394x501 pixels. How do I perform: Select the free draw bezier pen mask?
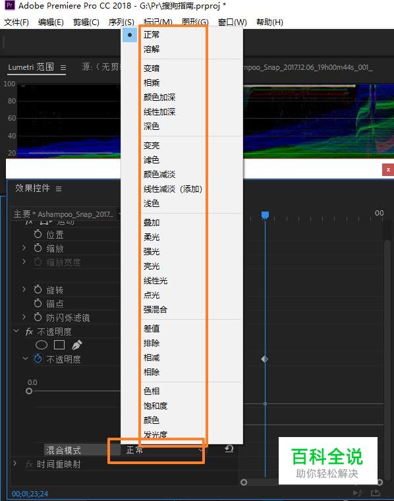coord(77,345)
